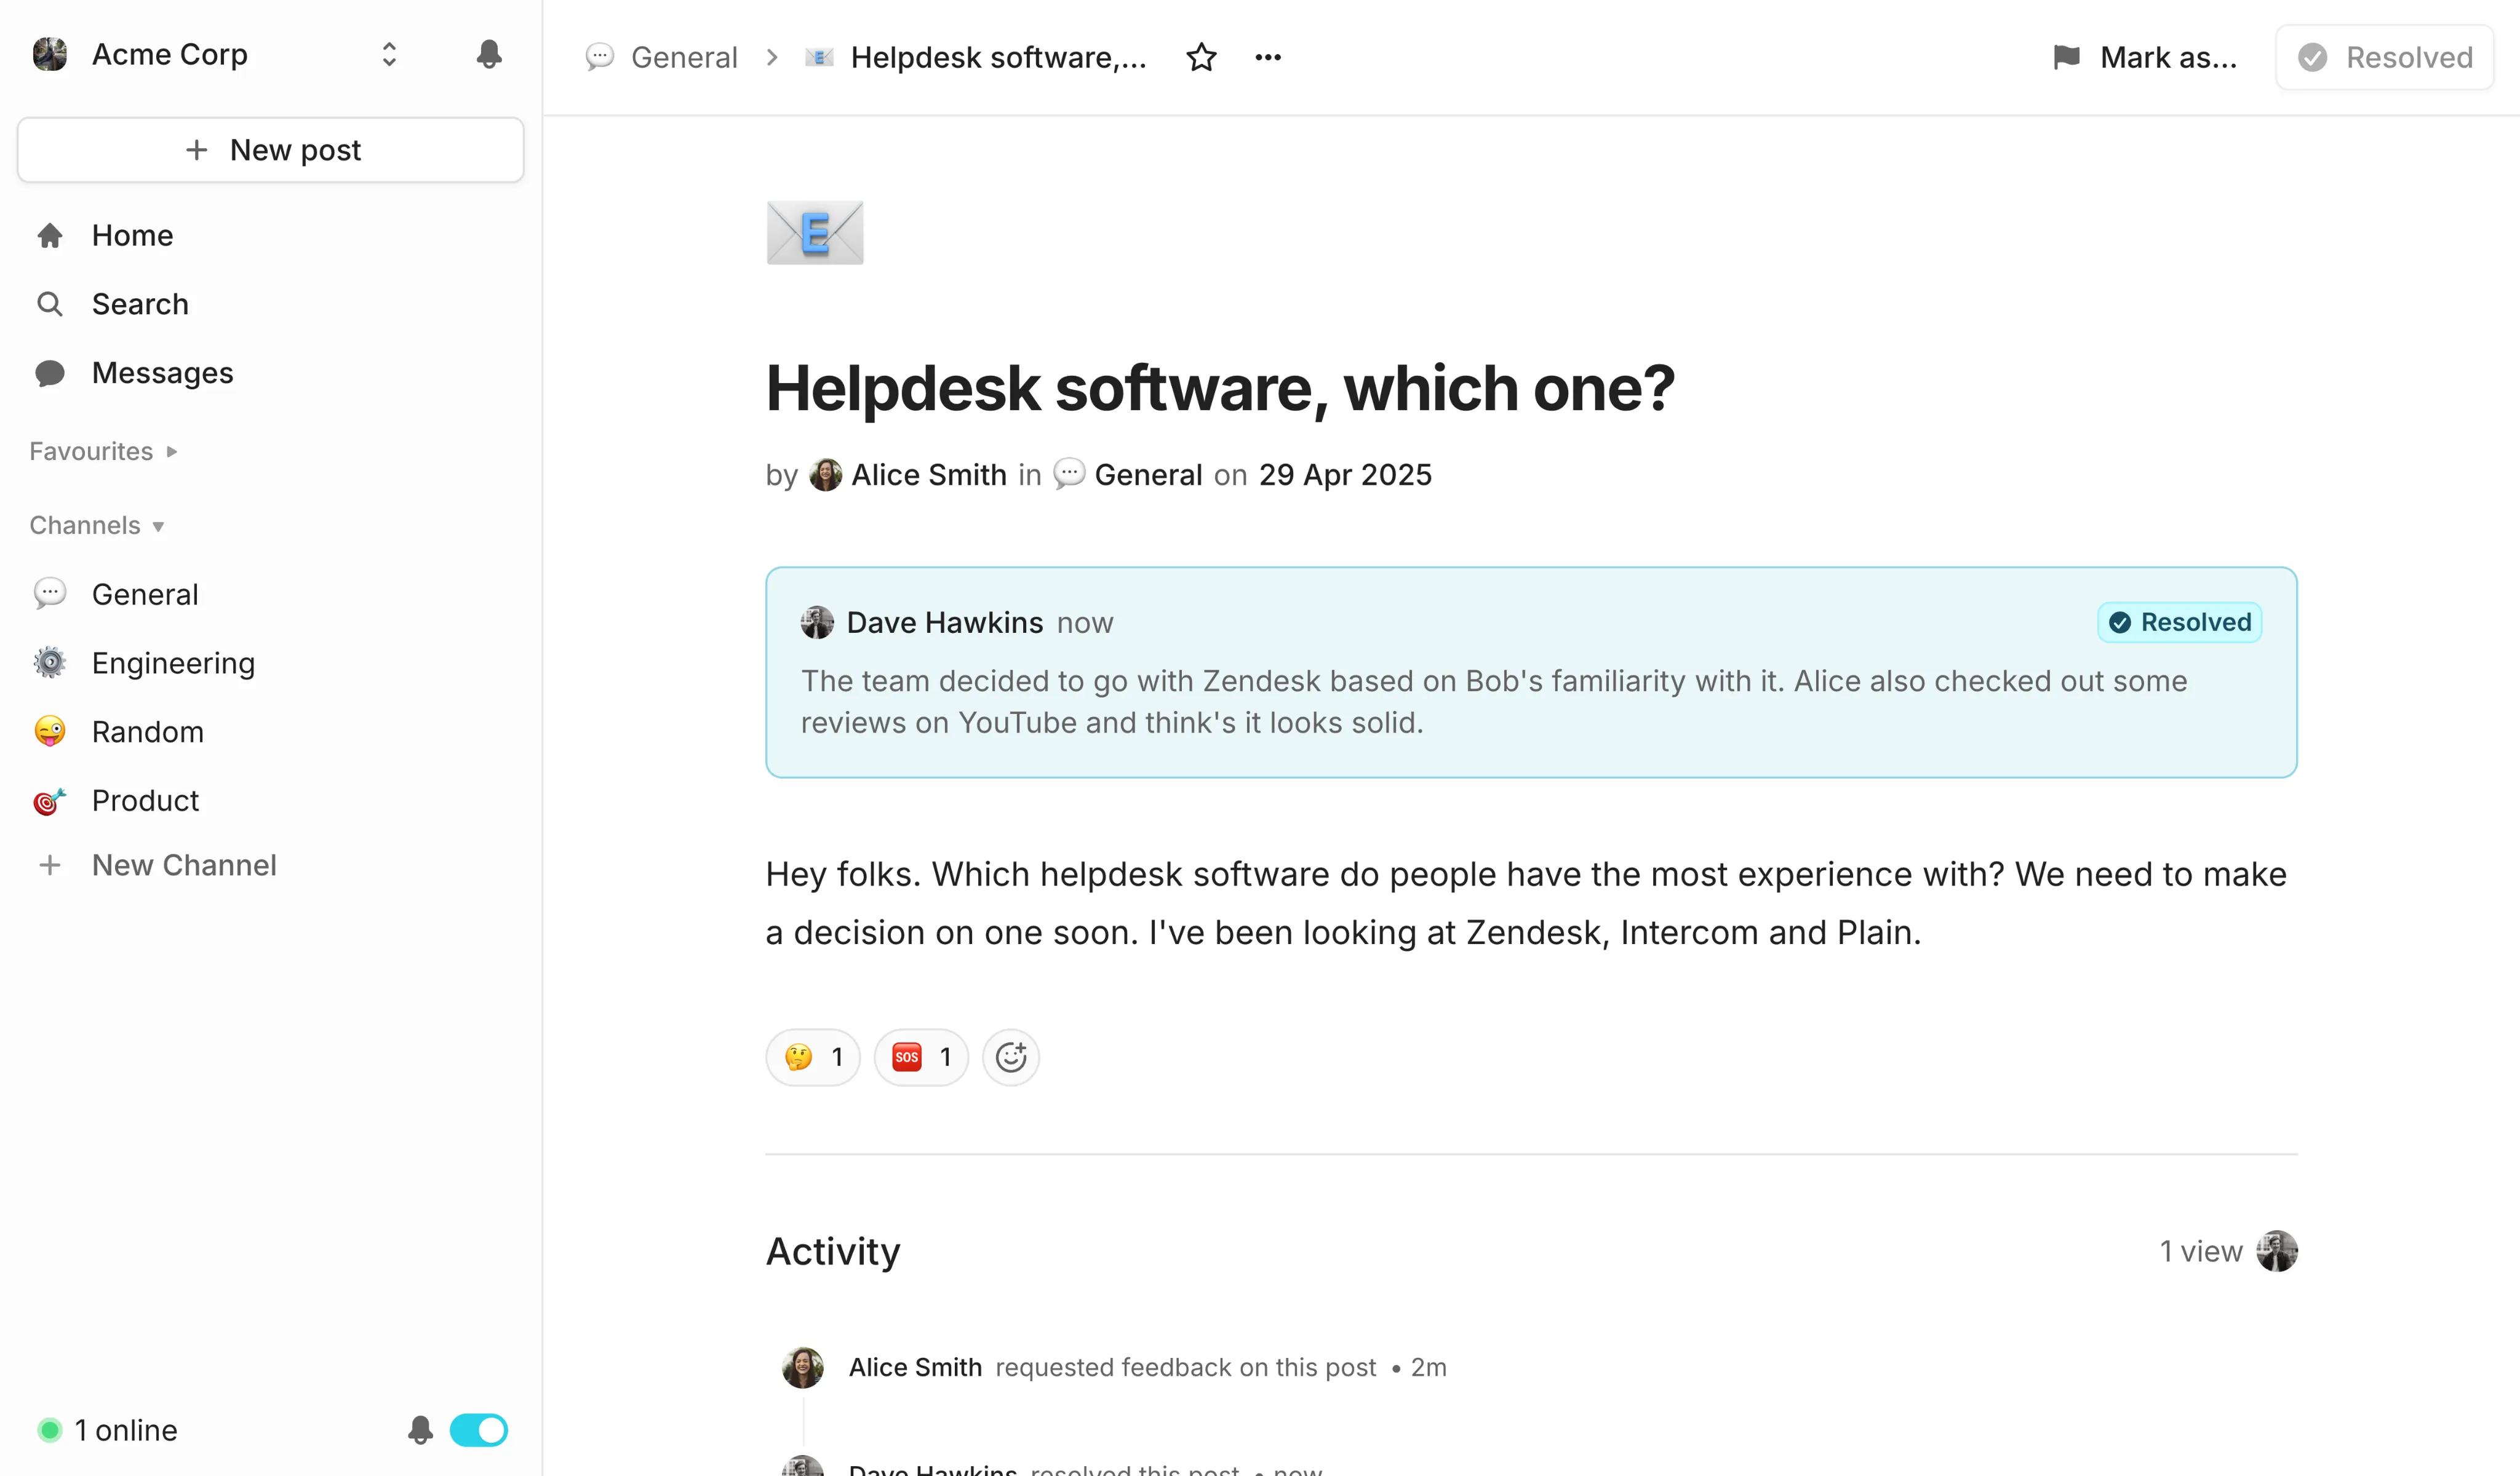The width and height of the screenshot is (2520, 1476).
Task: Add a New Channel
Action: [x=184, y=865]
